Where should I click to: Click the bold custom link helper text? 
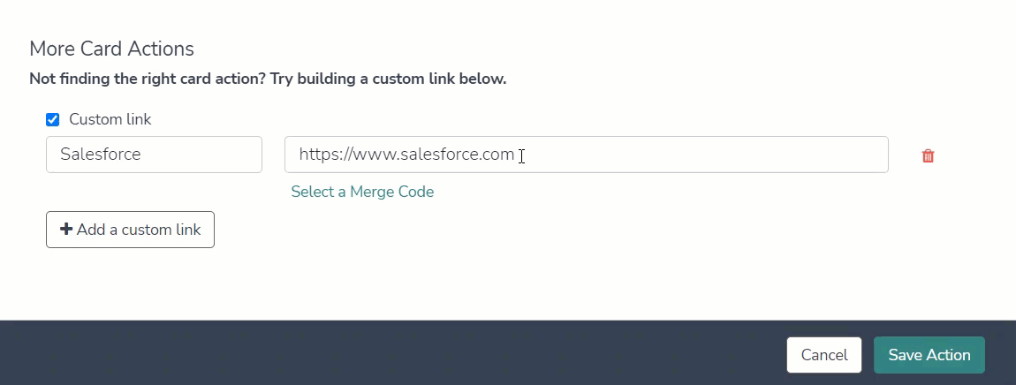[268, 79]
